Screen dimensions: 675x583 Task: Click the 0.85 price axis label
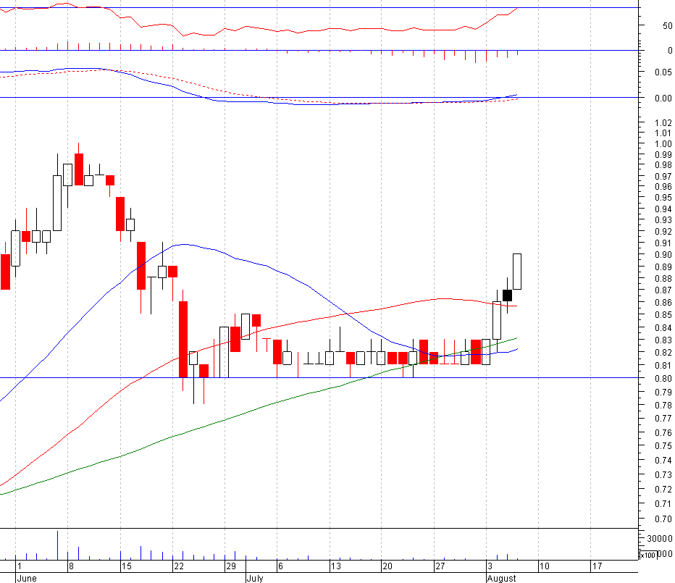click(663, 315)
